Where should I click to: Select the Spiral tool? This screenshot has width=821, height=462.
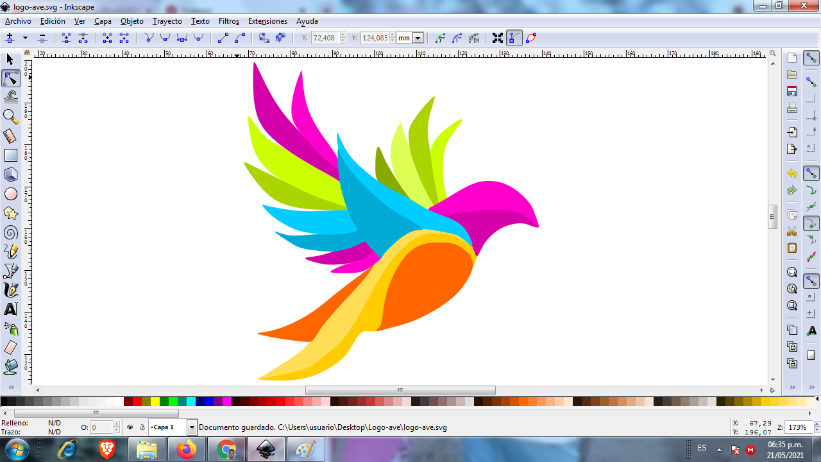(10, 232)
